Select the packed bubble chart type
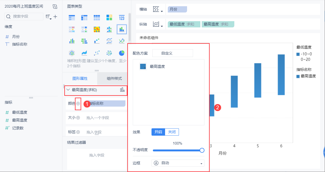Viewport: 325px width, 172px height. [109, 53]
